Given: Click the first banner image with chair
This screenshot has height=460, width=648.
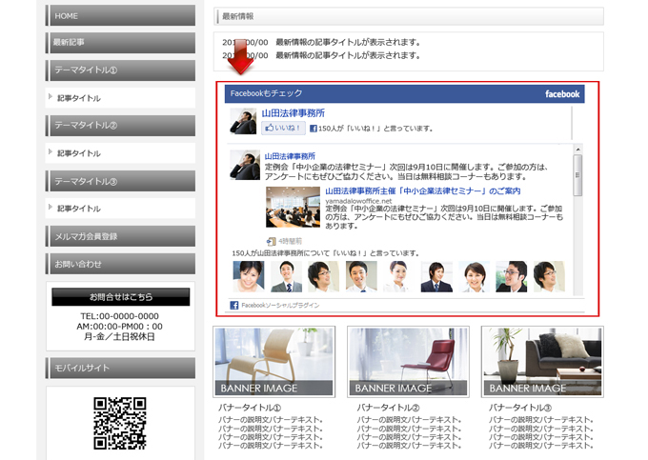Looking at the screenshot, I should pyautogui.click(x=273, y=361).
